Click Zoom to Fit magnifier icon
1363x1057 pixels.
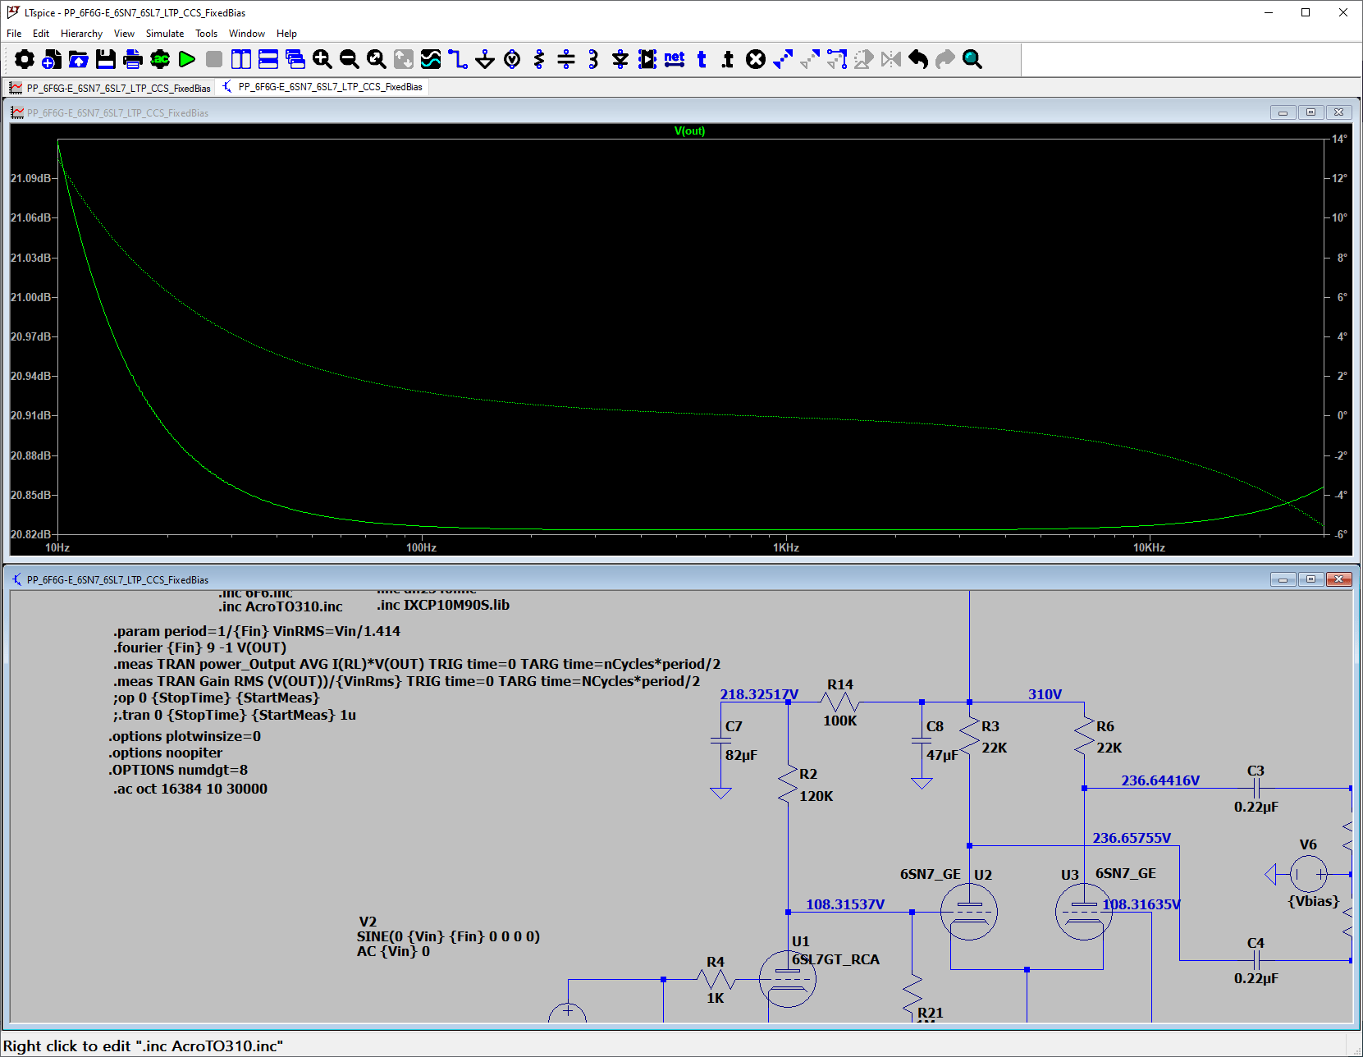click(377, 59)
